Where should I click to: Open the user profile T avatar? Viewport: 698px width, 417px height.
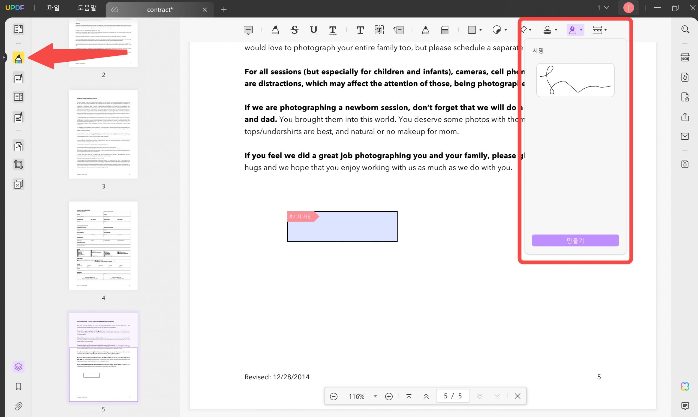click(x=629, y=8)
